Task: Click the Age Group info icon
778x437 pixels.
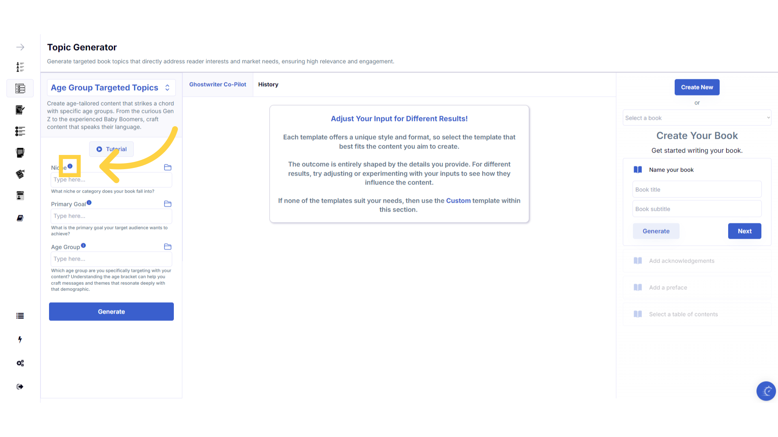Action: [x=83, y=245]
